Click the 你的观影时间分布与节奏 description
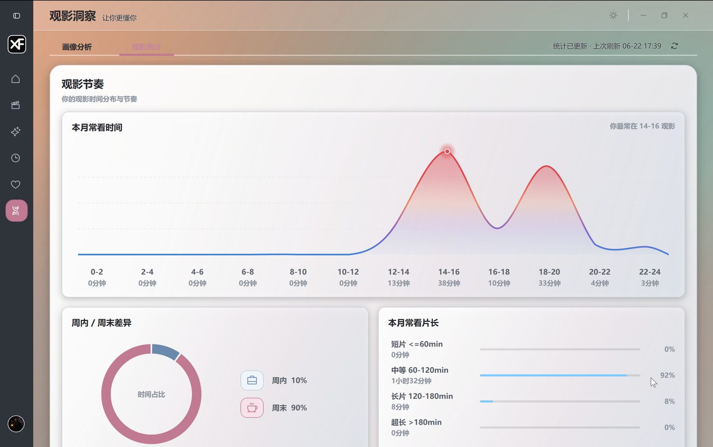 (x=99, y=99)
